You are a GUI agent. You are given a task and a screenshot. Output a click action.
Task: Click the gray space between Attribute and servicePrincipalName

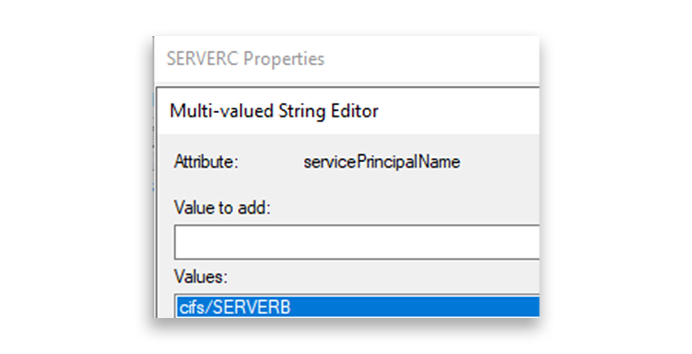271,162
